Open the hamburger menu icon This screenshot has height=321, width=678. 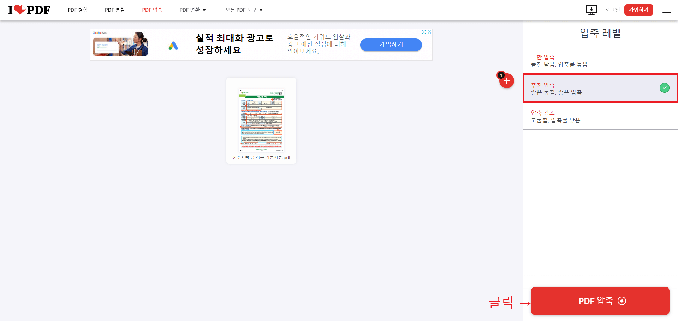(x=666, y=10)
